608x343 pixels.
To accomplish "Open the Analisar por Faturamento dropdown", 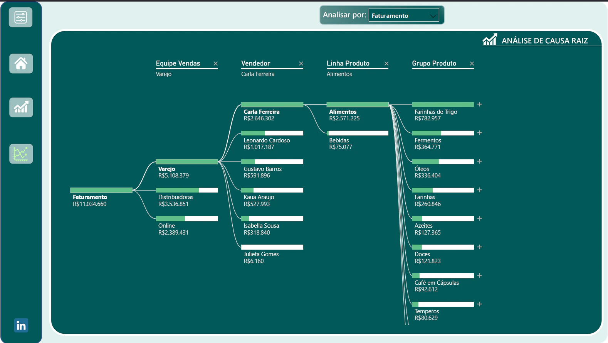I will [x=404, y=15].
